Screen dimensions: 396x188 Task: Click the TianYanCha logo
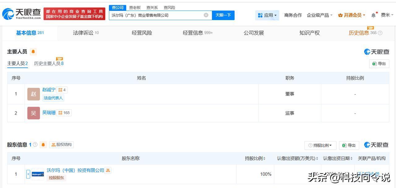pyautogui.click(x=21, y=14)
